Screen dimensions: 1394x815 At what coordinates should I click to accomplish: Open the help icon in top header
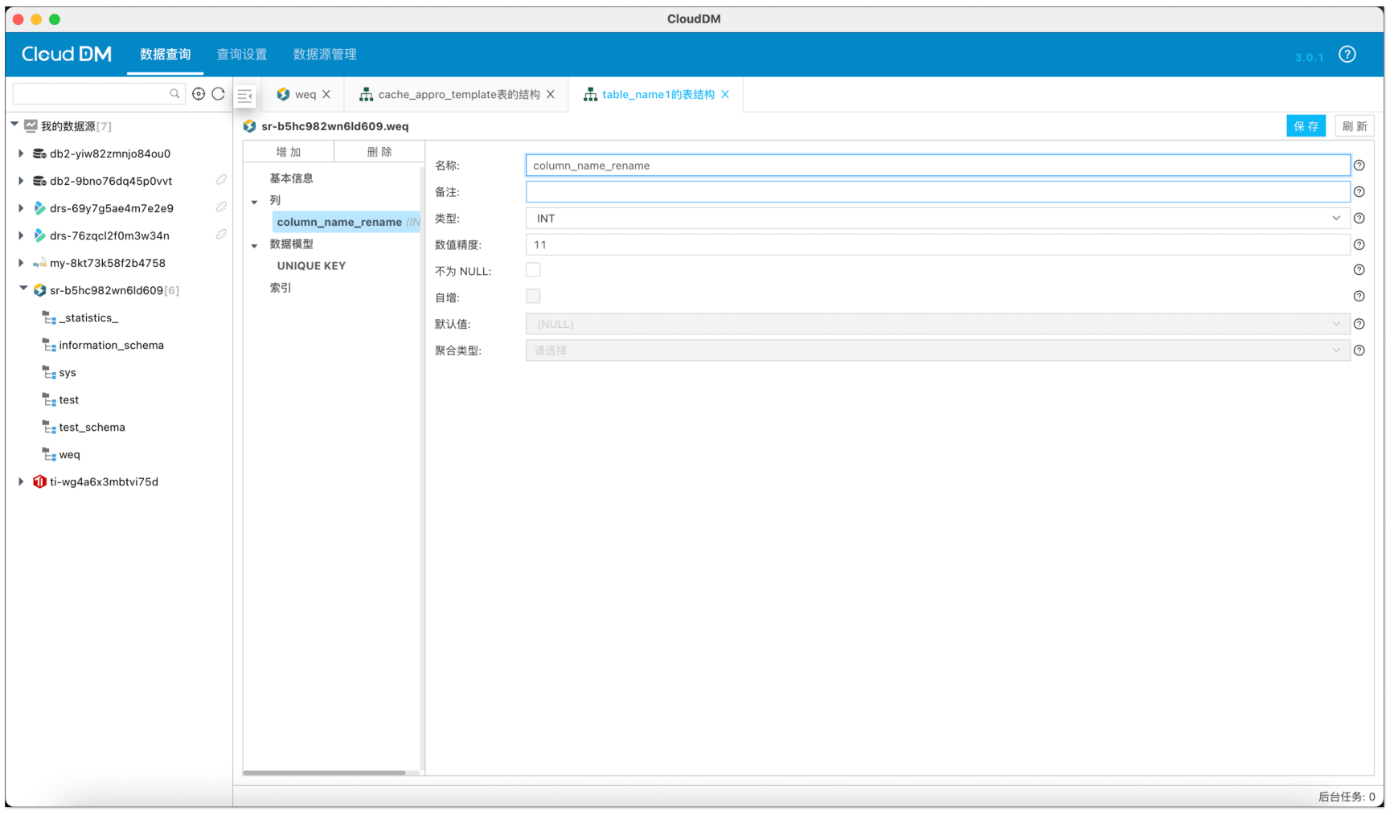pos(1347,55)
